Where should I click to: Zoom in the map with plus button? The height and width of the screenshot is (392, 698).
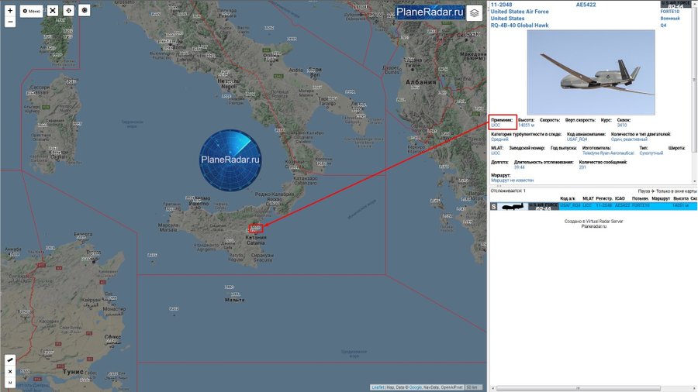[x=10, y=10]
